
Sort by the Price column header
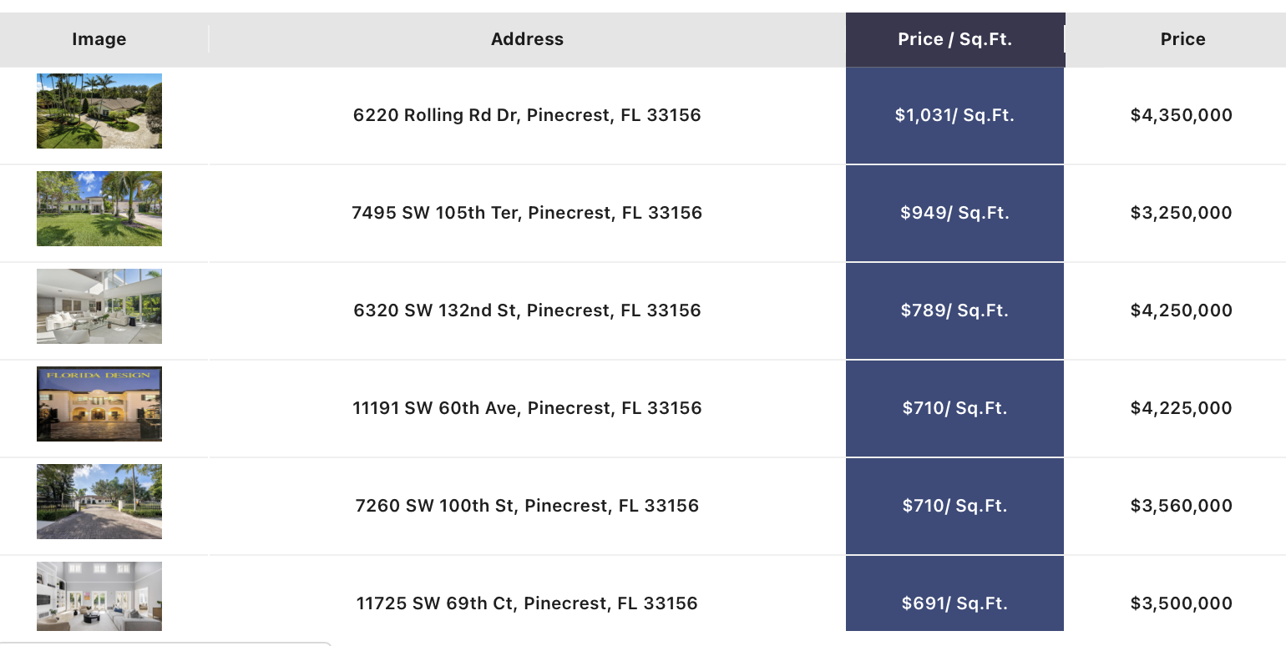(x=1182, y=39)
